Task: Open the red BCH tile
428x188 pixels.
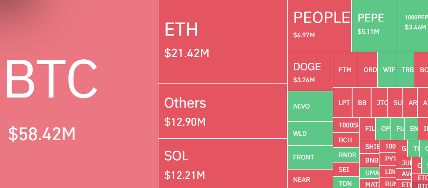Action: click(346, 140)
